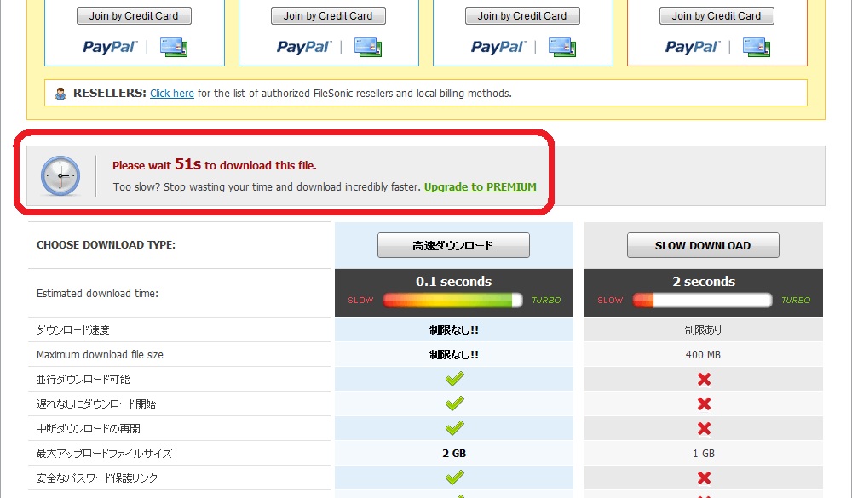Click PayPal logo in first plan card
This screenshot has width=852, height=498.
click(x=110, y=48)
